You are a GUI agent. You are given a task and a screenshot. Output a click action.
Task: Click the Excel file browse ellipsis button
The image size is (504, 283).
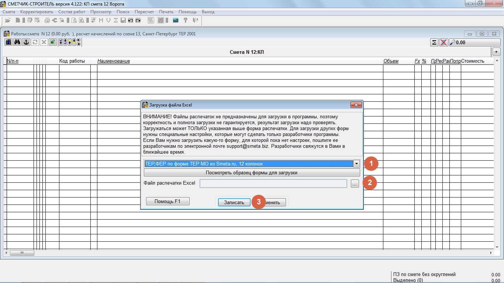355,184
